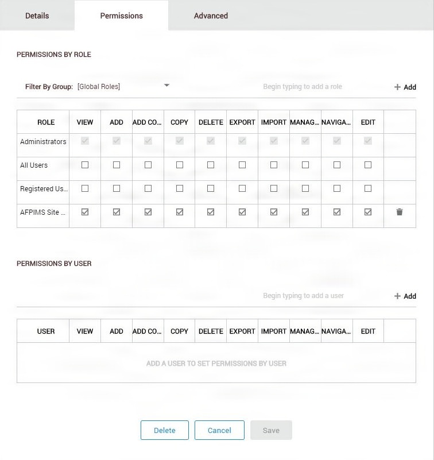Click the Cancel button
Image resolution: width=434 pixels, height=460 pixels.
[219, 430]
